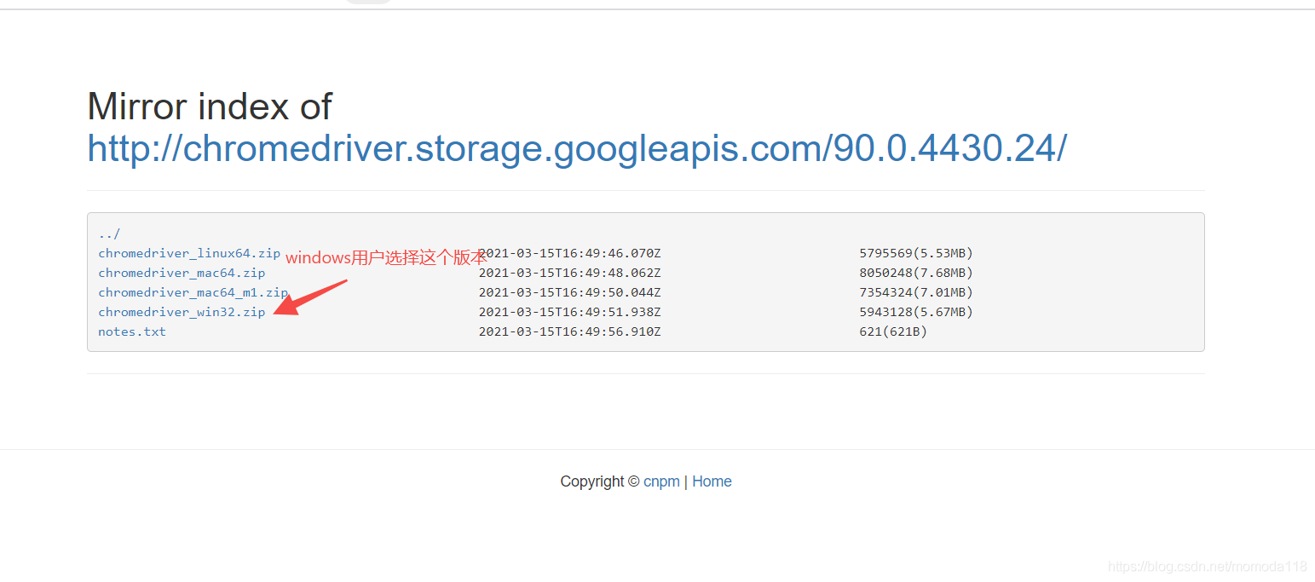Visit the cnpm link in footer
Image resolution: width=1315 pixels, height=582 pixels.
[661, 481]
